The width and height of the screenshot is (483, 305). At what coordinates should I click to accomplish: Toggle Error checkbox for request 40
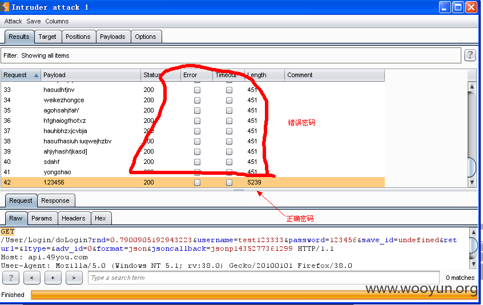point(197,162)
